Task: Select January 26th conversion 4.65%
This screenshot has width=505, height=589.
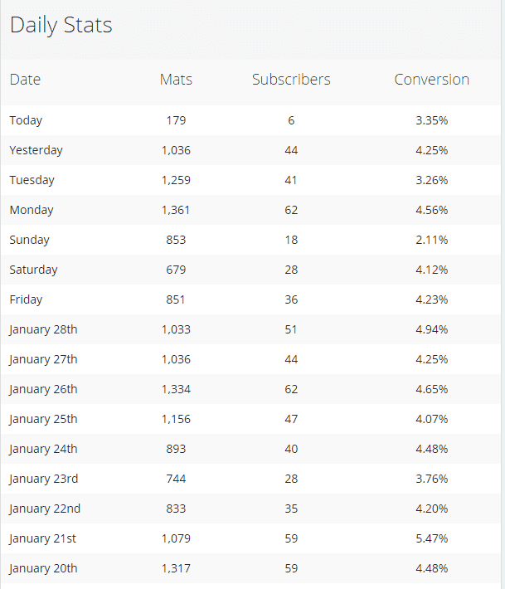Action: click(x=431, y=389)
